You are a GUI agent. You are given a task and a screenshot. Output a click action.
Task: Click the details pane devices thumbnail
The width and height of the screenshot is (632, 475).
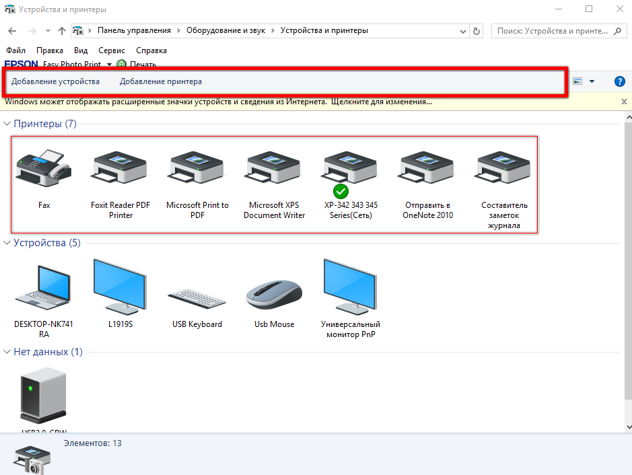(x=32, y=460)
